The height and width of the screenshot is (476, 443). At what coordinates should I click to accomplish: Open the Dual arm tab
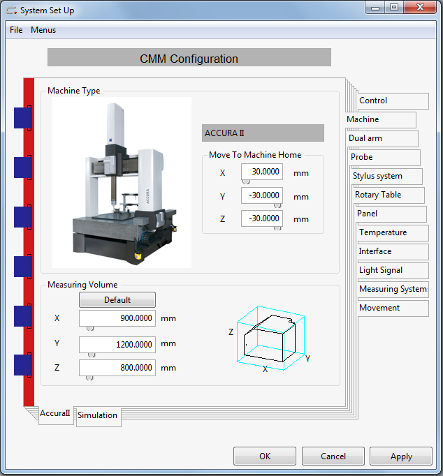click(x=383, y=138)
